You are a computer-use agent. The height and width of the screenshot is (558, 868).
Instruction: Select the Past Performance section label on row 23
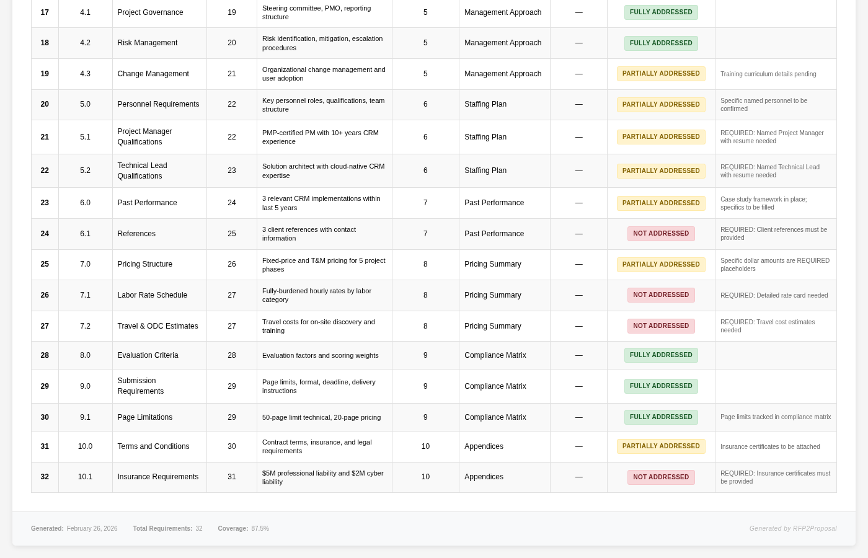coord(494,203)
